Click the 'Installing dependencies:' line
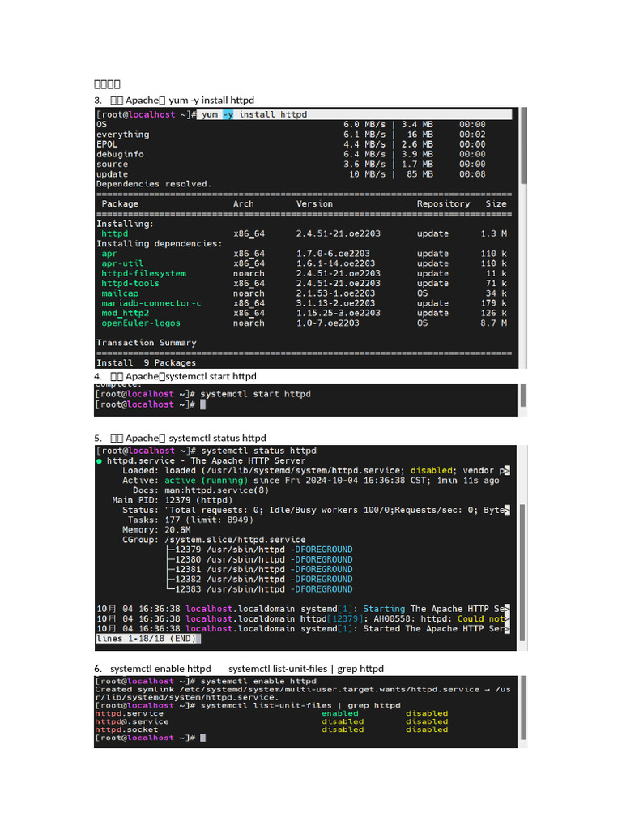Image resolution: width=622 pixels, height=830 pixels. click(160, 243)
